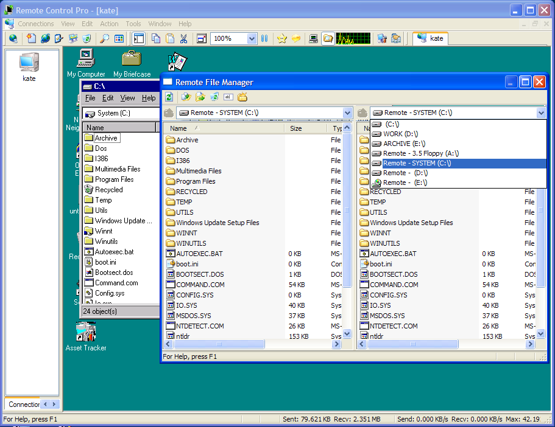Open the System (C:) combo in the C:\ window

(x=121, y=113)
